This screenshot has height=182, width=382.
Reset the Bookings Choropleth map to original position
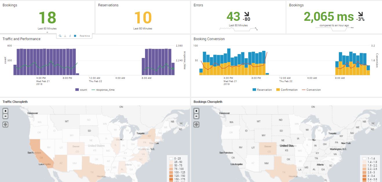pos(196,124)
